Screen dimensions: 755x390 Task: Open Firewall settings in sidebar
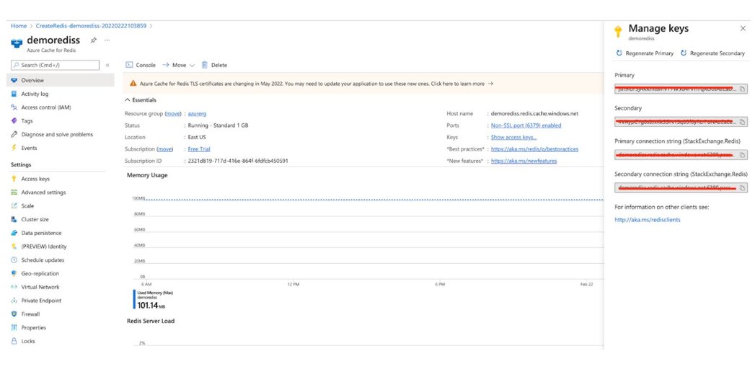(x=30, y=314)
